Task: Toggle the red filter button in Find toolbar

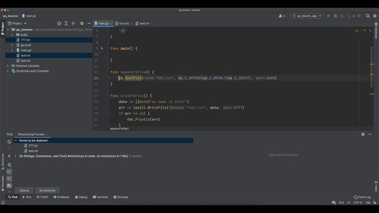Action: click(x=9, y=179)
